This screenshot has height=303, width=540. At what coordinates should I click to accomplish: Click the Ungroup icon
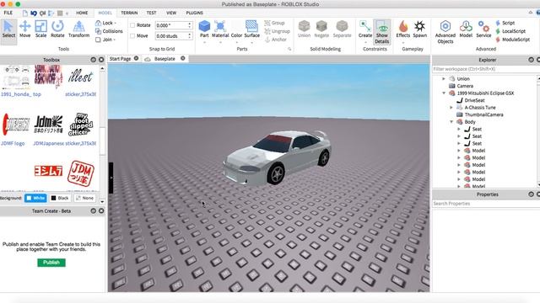(278, 31)
